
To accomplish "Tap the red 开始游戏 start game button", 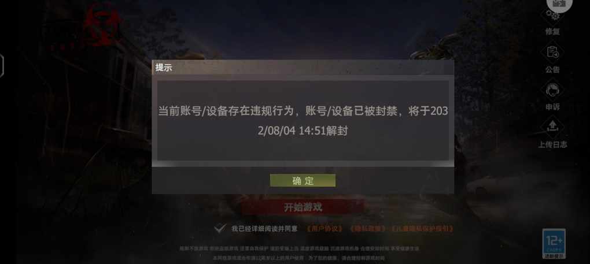I will [x=303, y=207].
